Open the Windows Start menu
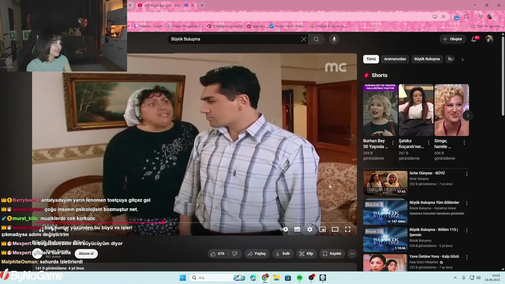The image size is (505, 284). tap(183, 278)
